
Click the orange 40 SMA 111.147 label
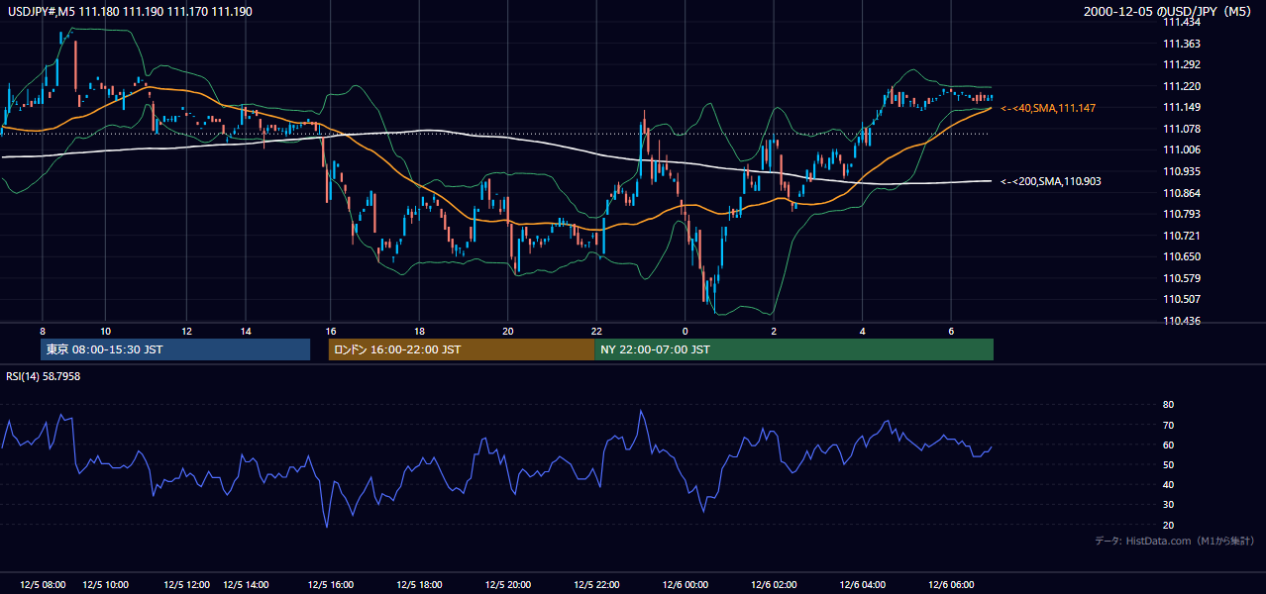[x=1048, y=108]
